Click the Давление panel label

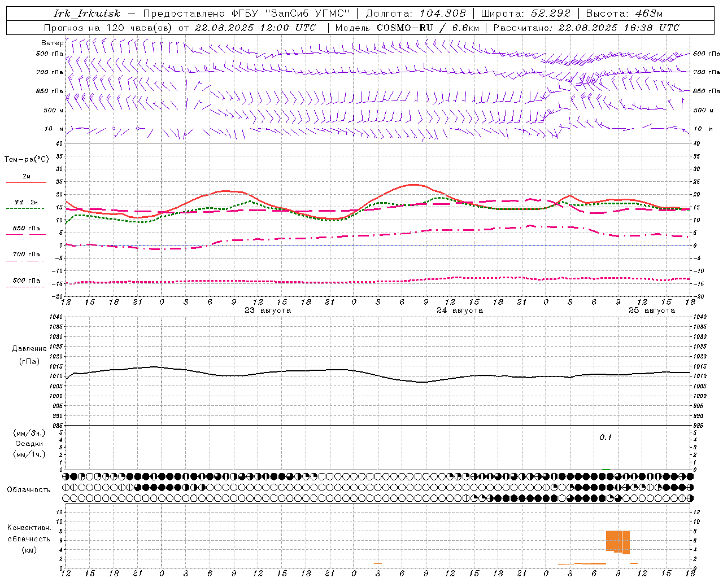pyautogui.click(x=29, y=348)
